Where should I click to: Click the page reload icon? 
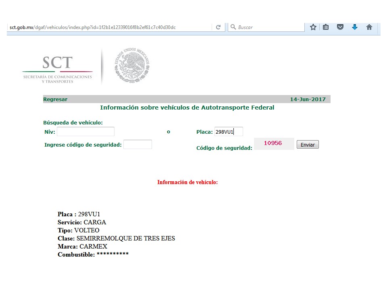tap(218, 27)
